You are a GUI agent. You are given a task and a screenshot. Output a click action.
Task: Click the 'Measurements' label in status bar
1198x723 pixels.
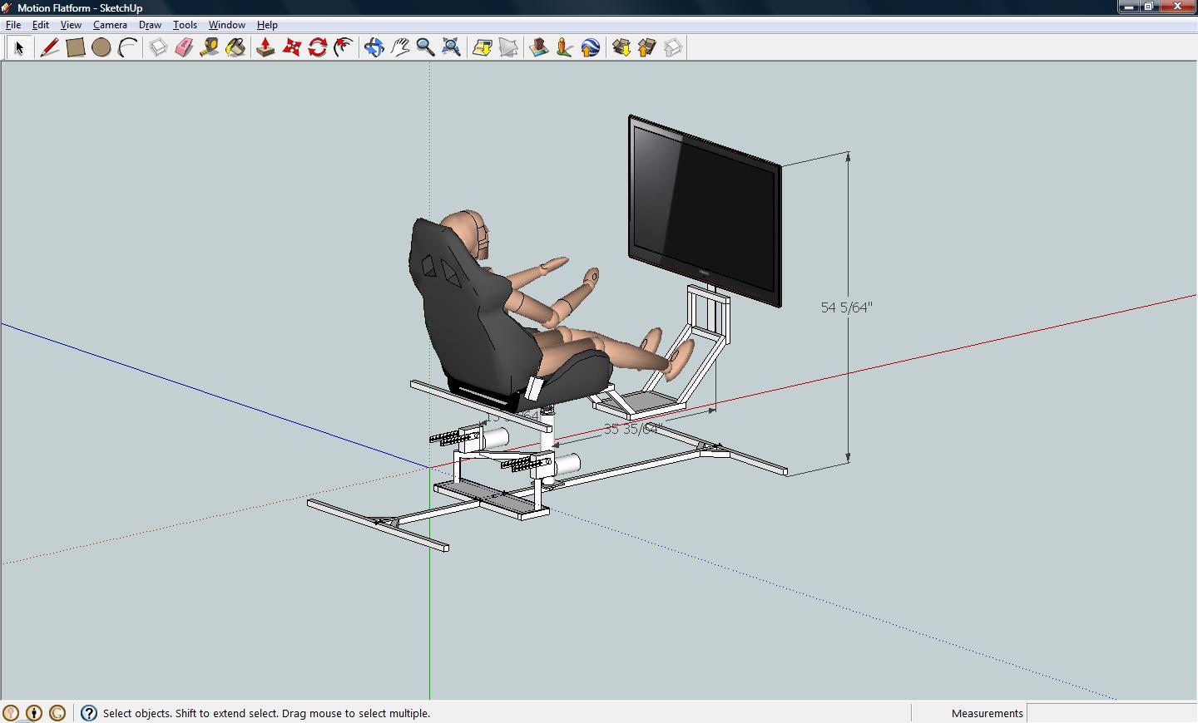[987, 713]
